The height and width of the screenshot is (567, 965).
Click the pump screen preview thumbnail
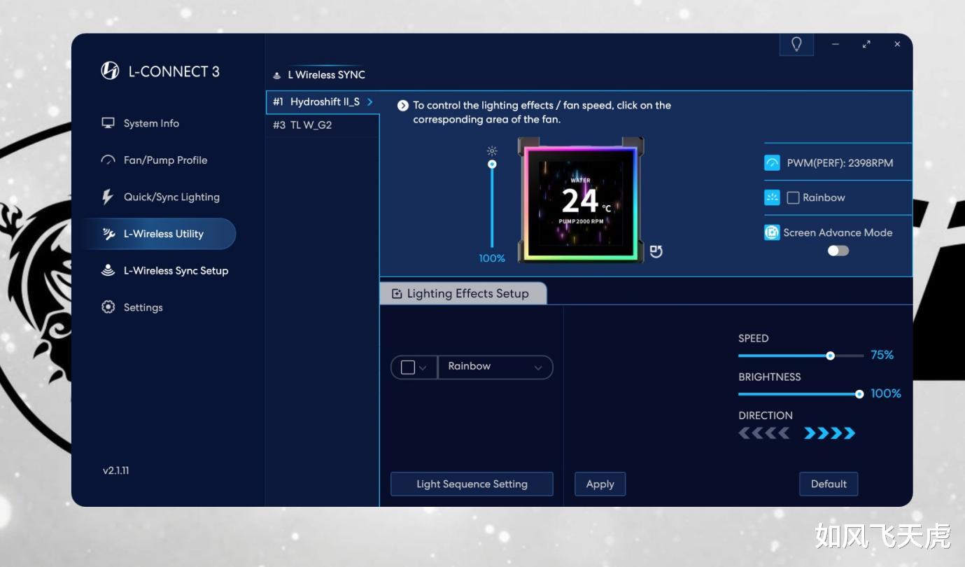(x=580, y=201)
